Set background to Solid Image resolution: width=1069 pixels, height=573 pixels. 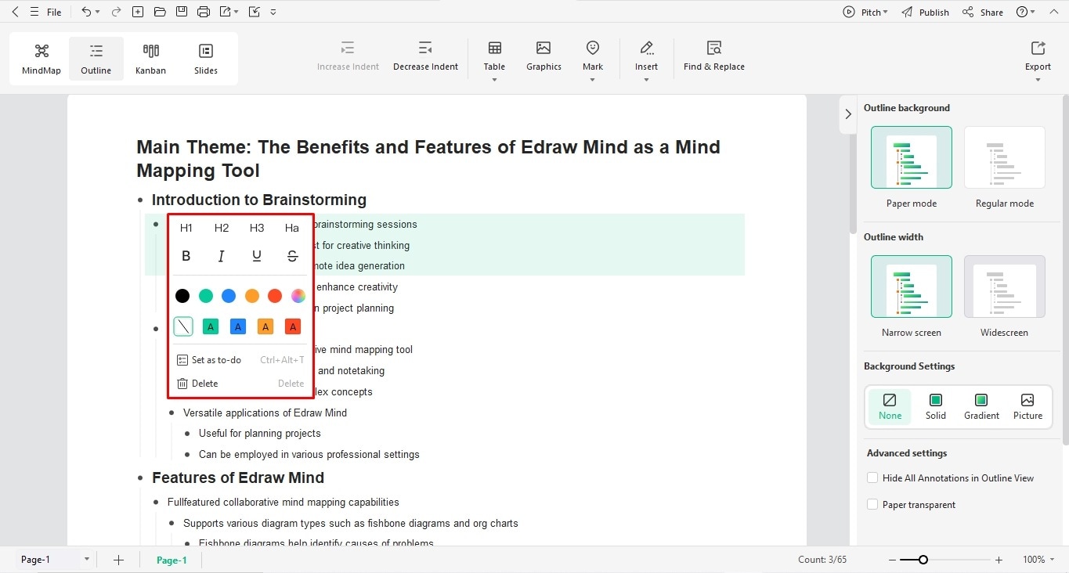click(x=936, y=407)
